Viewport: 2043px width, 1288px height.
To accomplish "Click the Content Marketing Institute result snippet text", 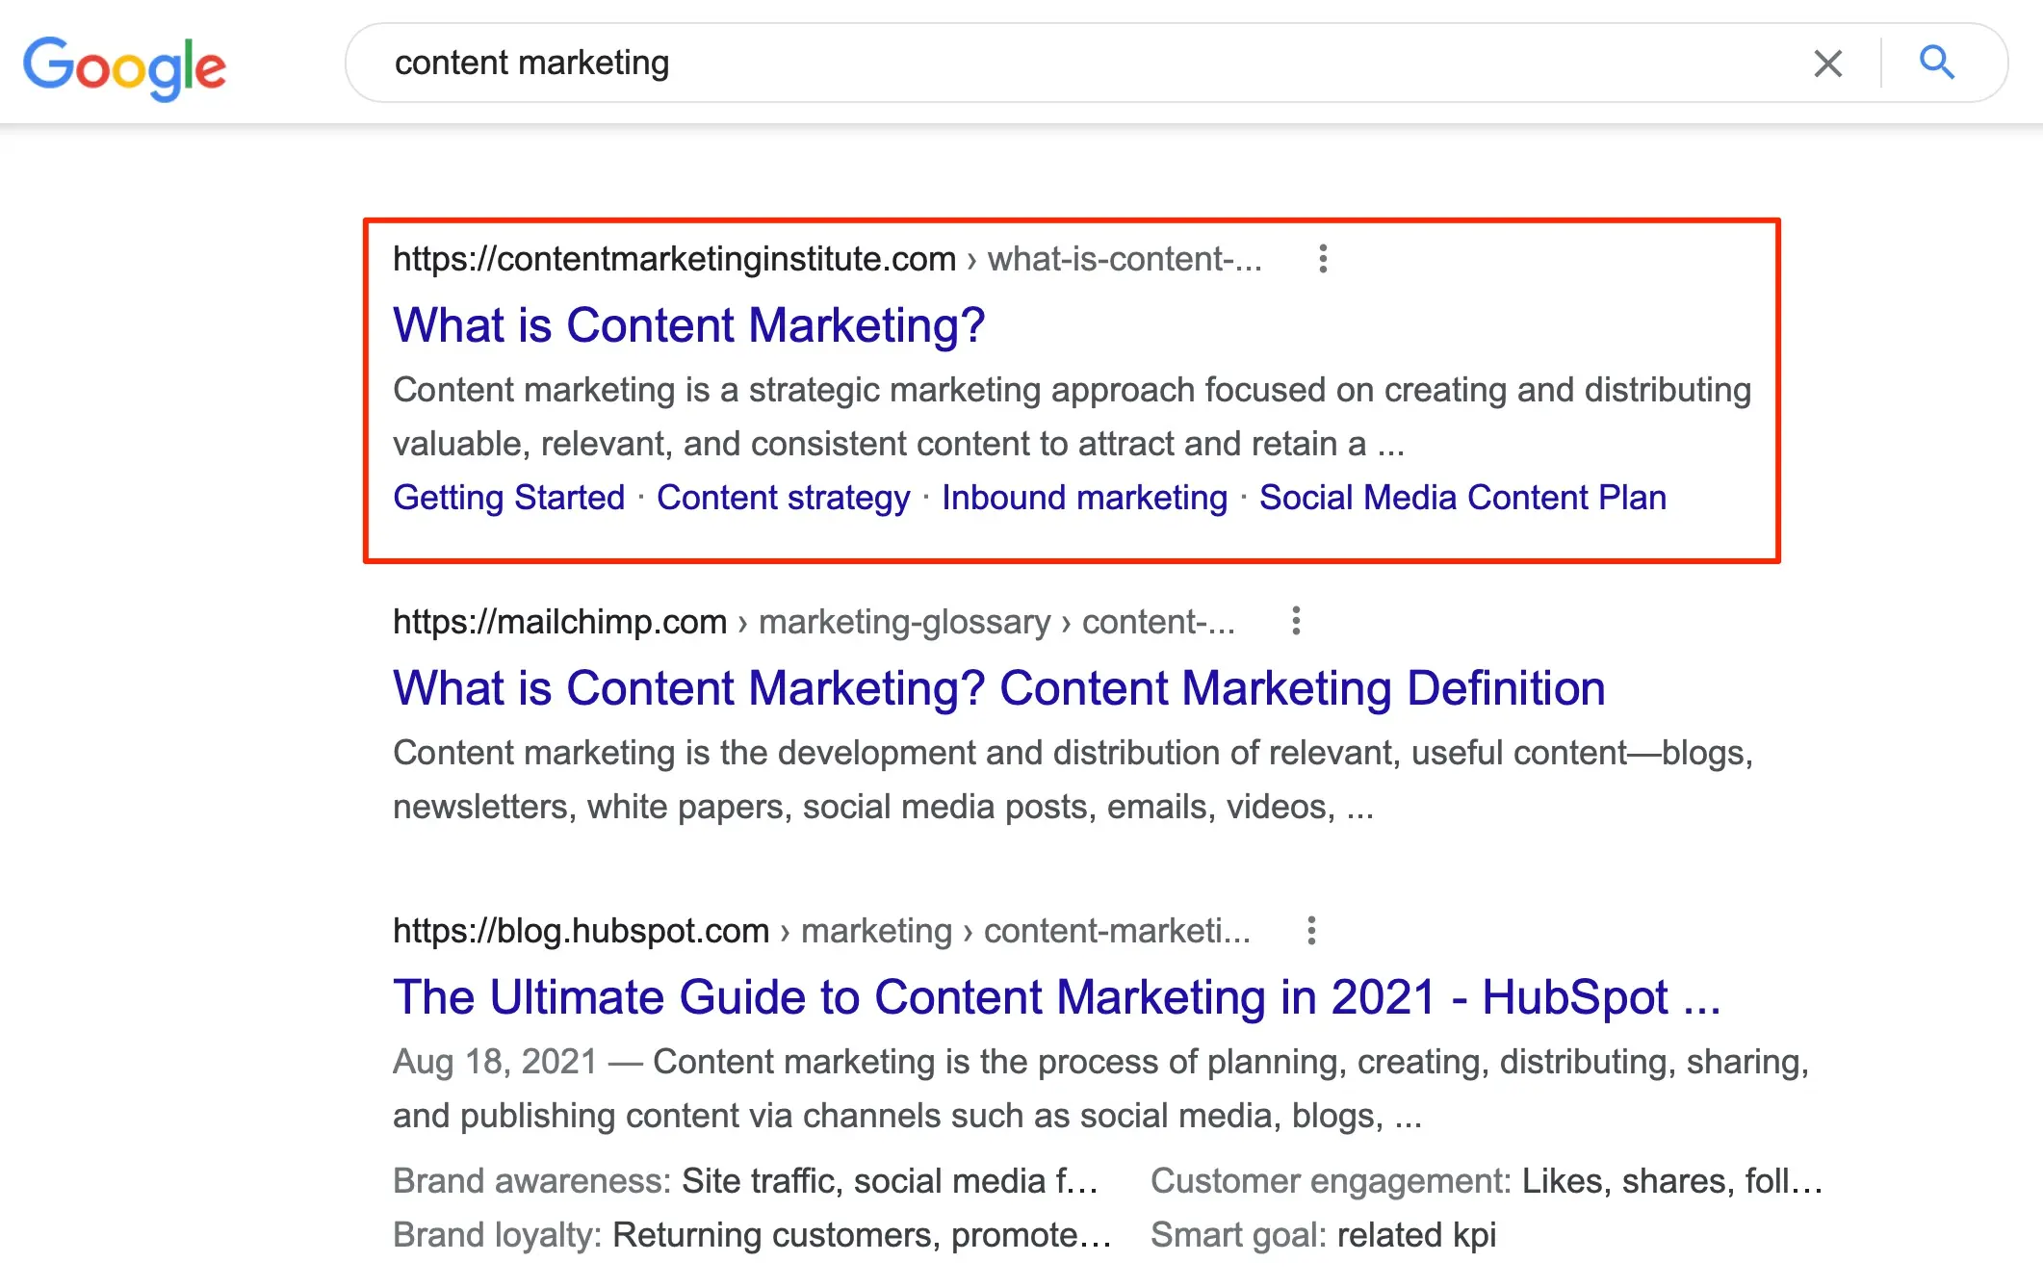I will 1071,416.
